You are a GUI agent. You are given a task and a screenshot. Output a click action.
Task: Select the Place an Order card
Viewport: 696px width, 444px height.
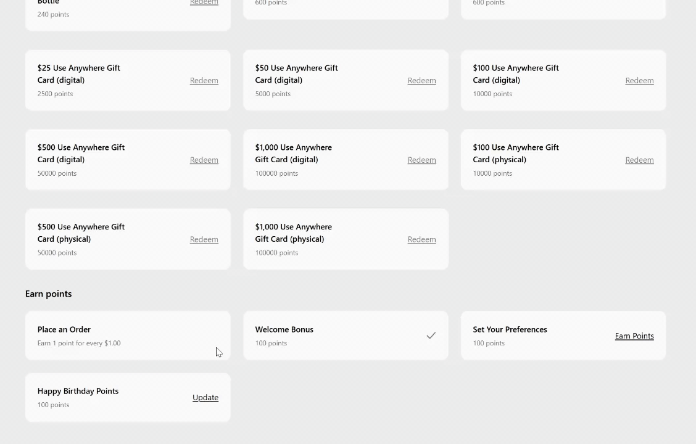(x=128, y=335)
